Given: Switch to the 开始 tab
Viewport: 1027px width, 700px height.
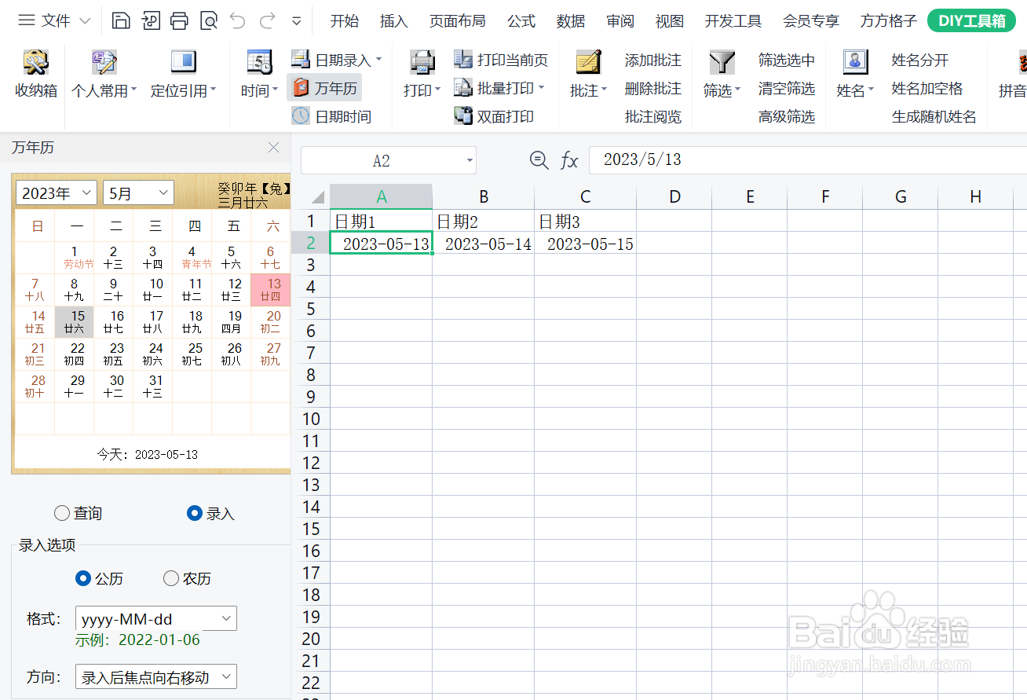Looking at the screenshot, I should (344, 21).
